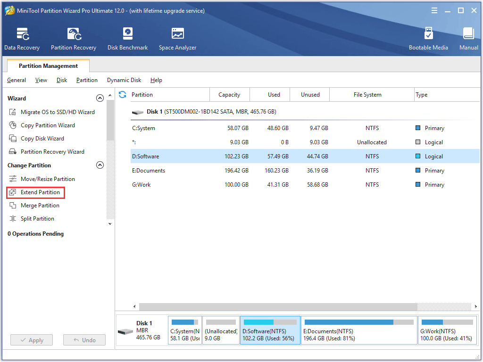The image size is (483, 362).
Task: Click the refresh icon beside Partition header
Action: click(122, 94)
